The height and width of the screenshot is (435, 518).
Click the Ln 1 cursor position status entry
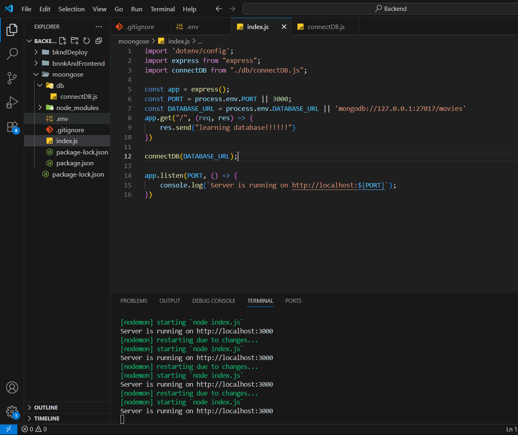click(511, 429)
